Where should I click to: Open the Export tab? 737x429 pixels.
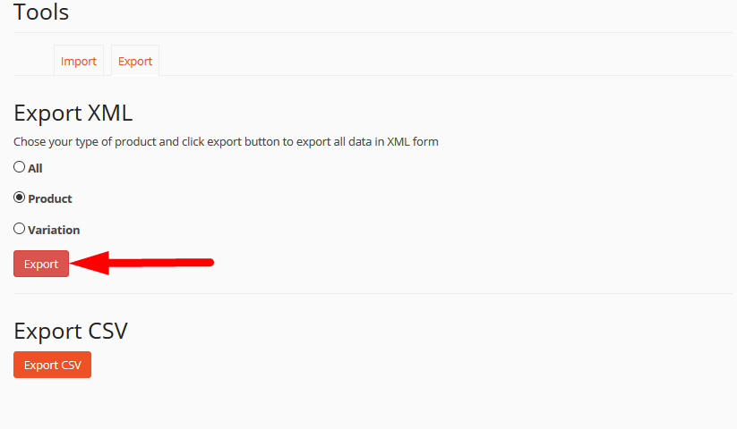pos(135,61)
